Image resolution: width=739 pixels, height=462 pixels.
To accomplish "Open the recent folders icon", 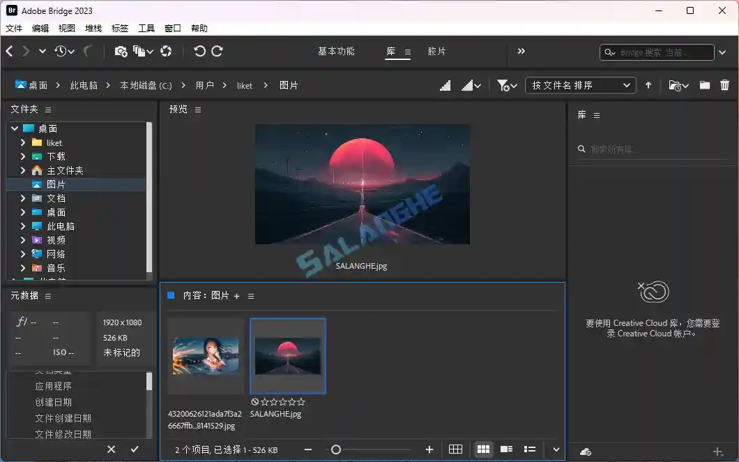I will 676,84.
